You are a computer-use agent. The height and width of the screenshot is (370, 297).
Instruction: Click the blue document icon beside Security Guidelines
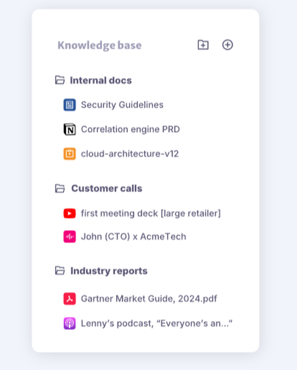coord(69,105)
